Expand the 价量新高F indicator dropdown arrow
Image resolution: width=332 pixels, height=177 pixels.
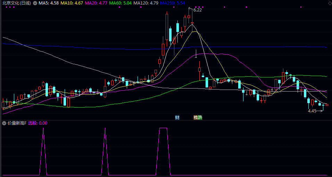coord(4,123)
